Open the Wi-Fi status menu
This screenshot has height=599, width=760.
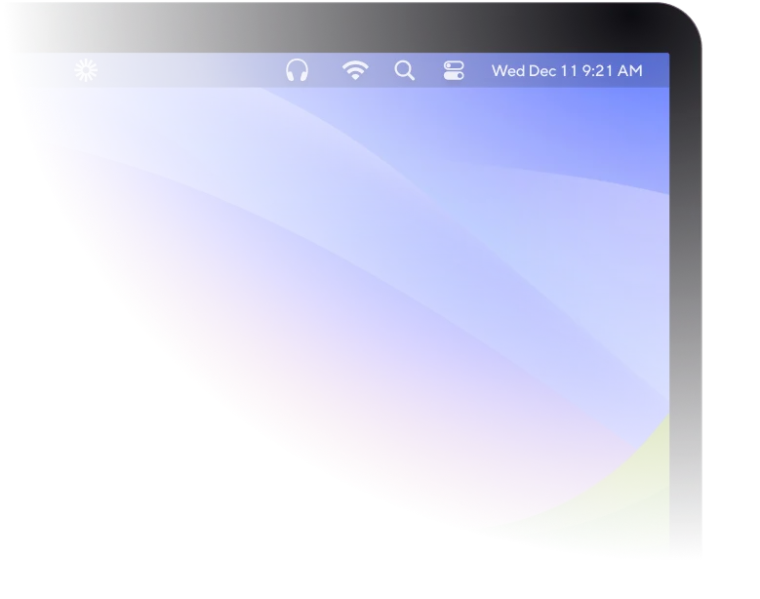[x=355, y=70]
